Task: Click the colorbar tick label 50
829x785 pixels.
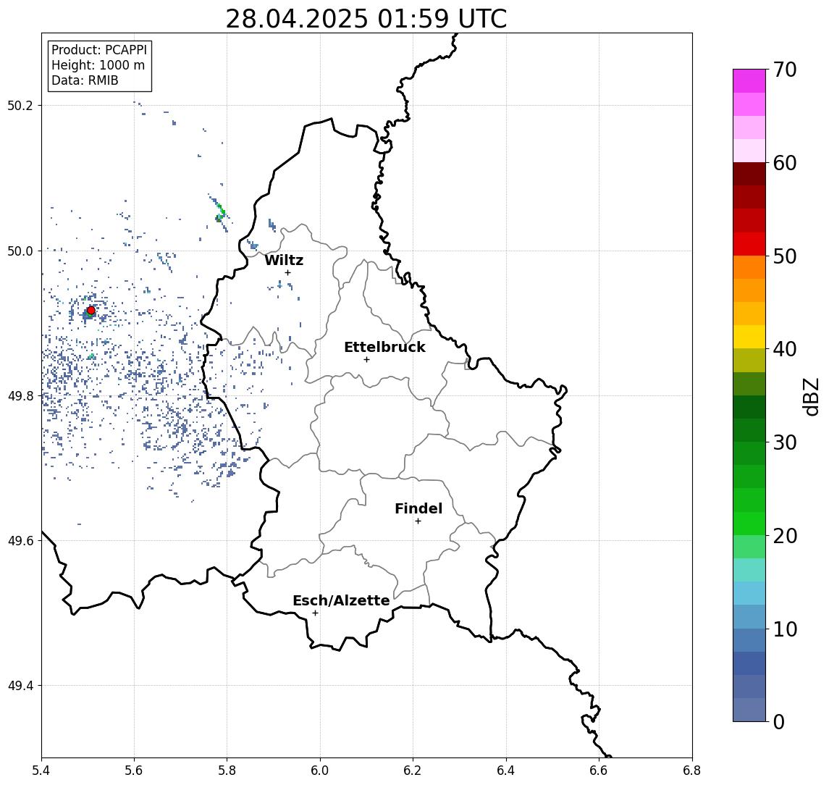Action: click(785, 256)
